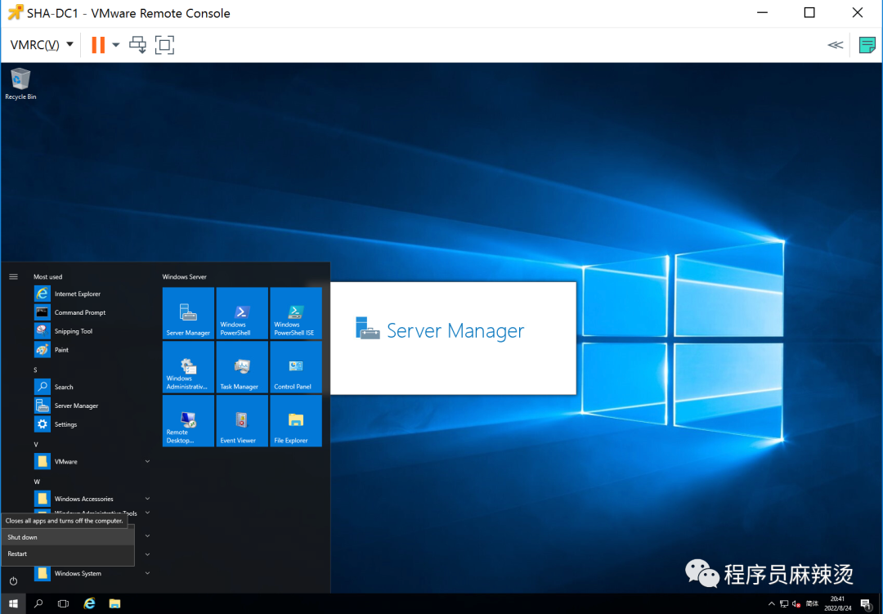Screen dimensions: 883x614
Task: Click the letter W section header
Action: pyautogui.click(x=37, y=481)
